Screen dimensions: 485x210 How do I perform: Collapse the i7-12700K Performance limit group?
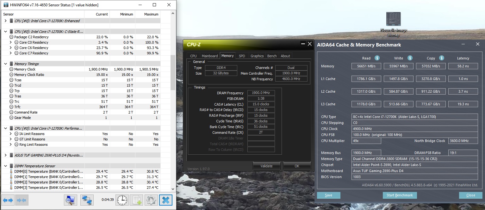6,128
